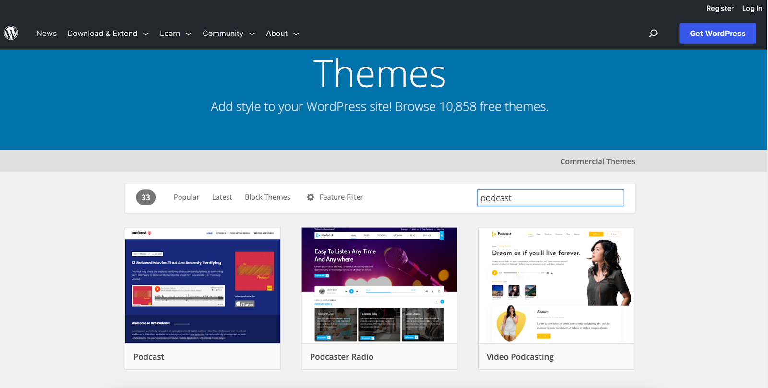
Task: Go to the News page
Action: point(47,34)
